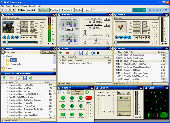Toggle the Mic off button in Voice FX
This screenshot has height=123, width=170.
124,98
